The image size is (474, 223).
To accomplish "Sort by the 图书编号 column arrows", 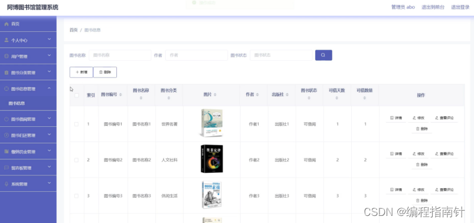I will point(120,95).
